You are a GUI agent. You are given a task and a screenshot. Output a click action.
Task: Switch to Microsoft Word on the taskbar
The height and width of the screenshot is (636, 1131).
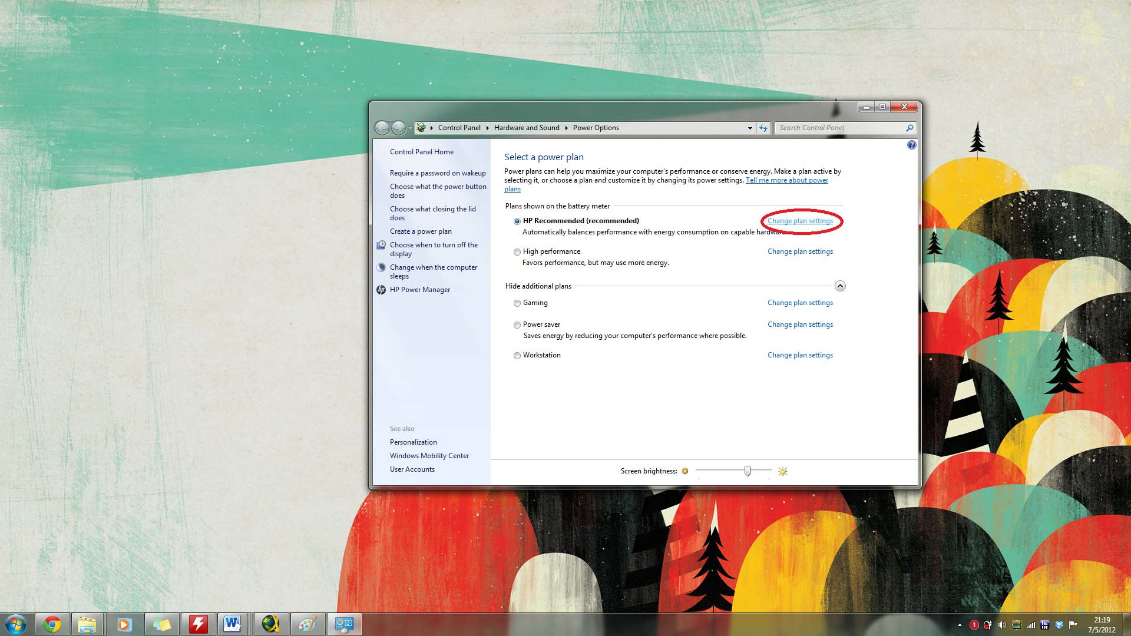[x=233, y=624]
